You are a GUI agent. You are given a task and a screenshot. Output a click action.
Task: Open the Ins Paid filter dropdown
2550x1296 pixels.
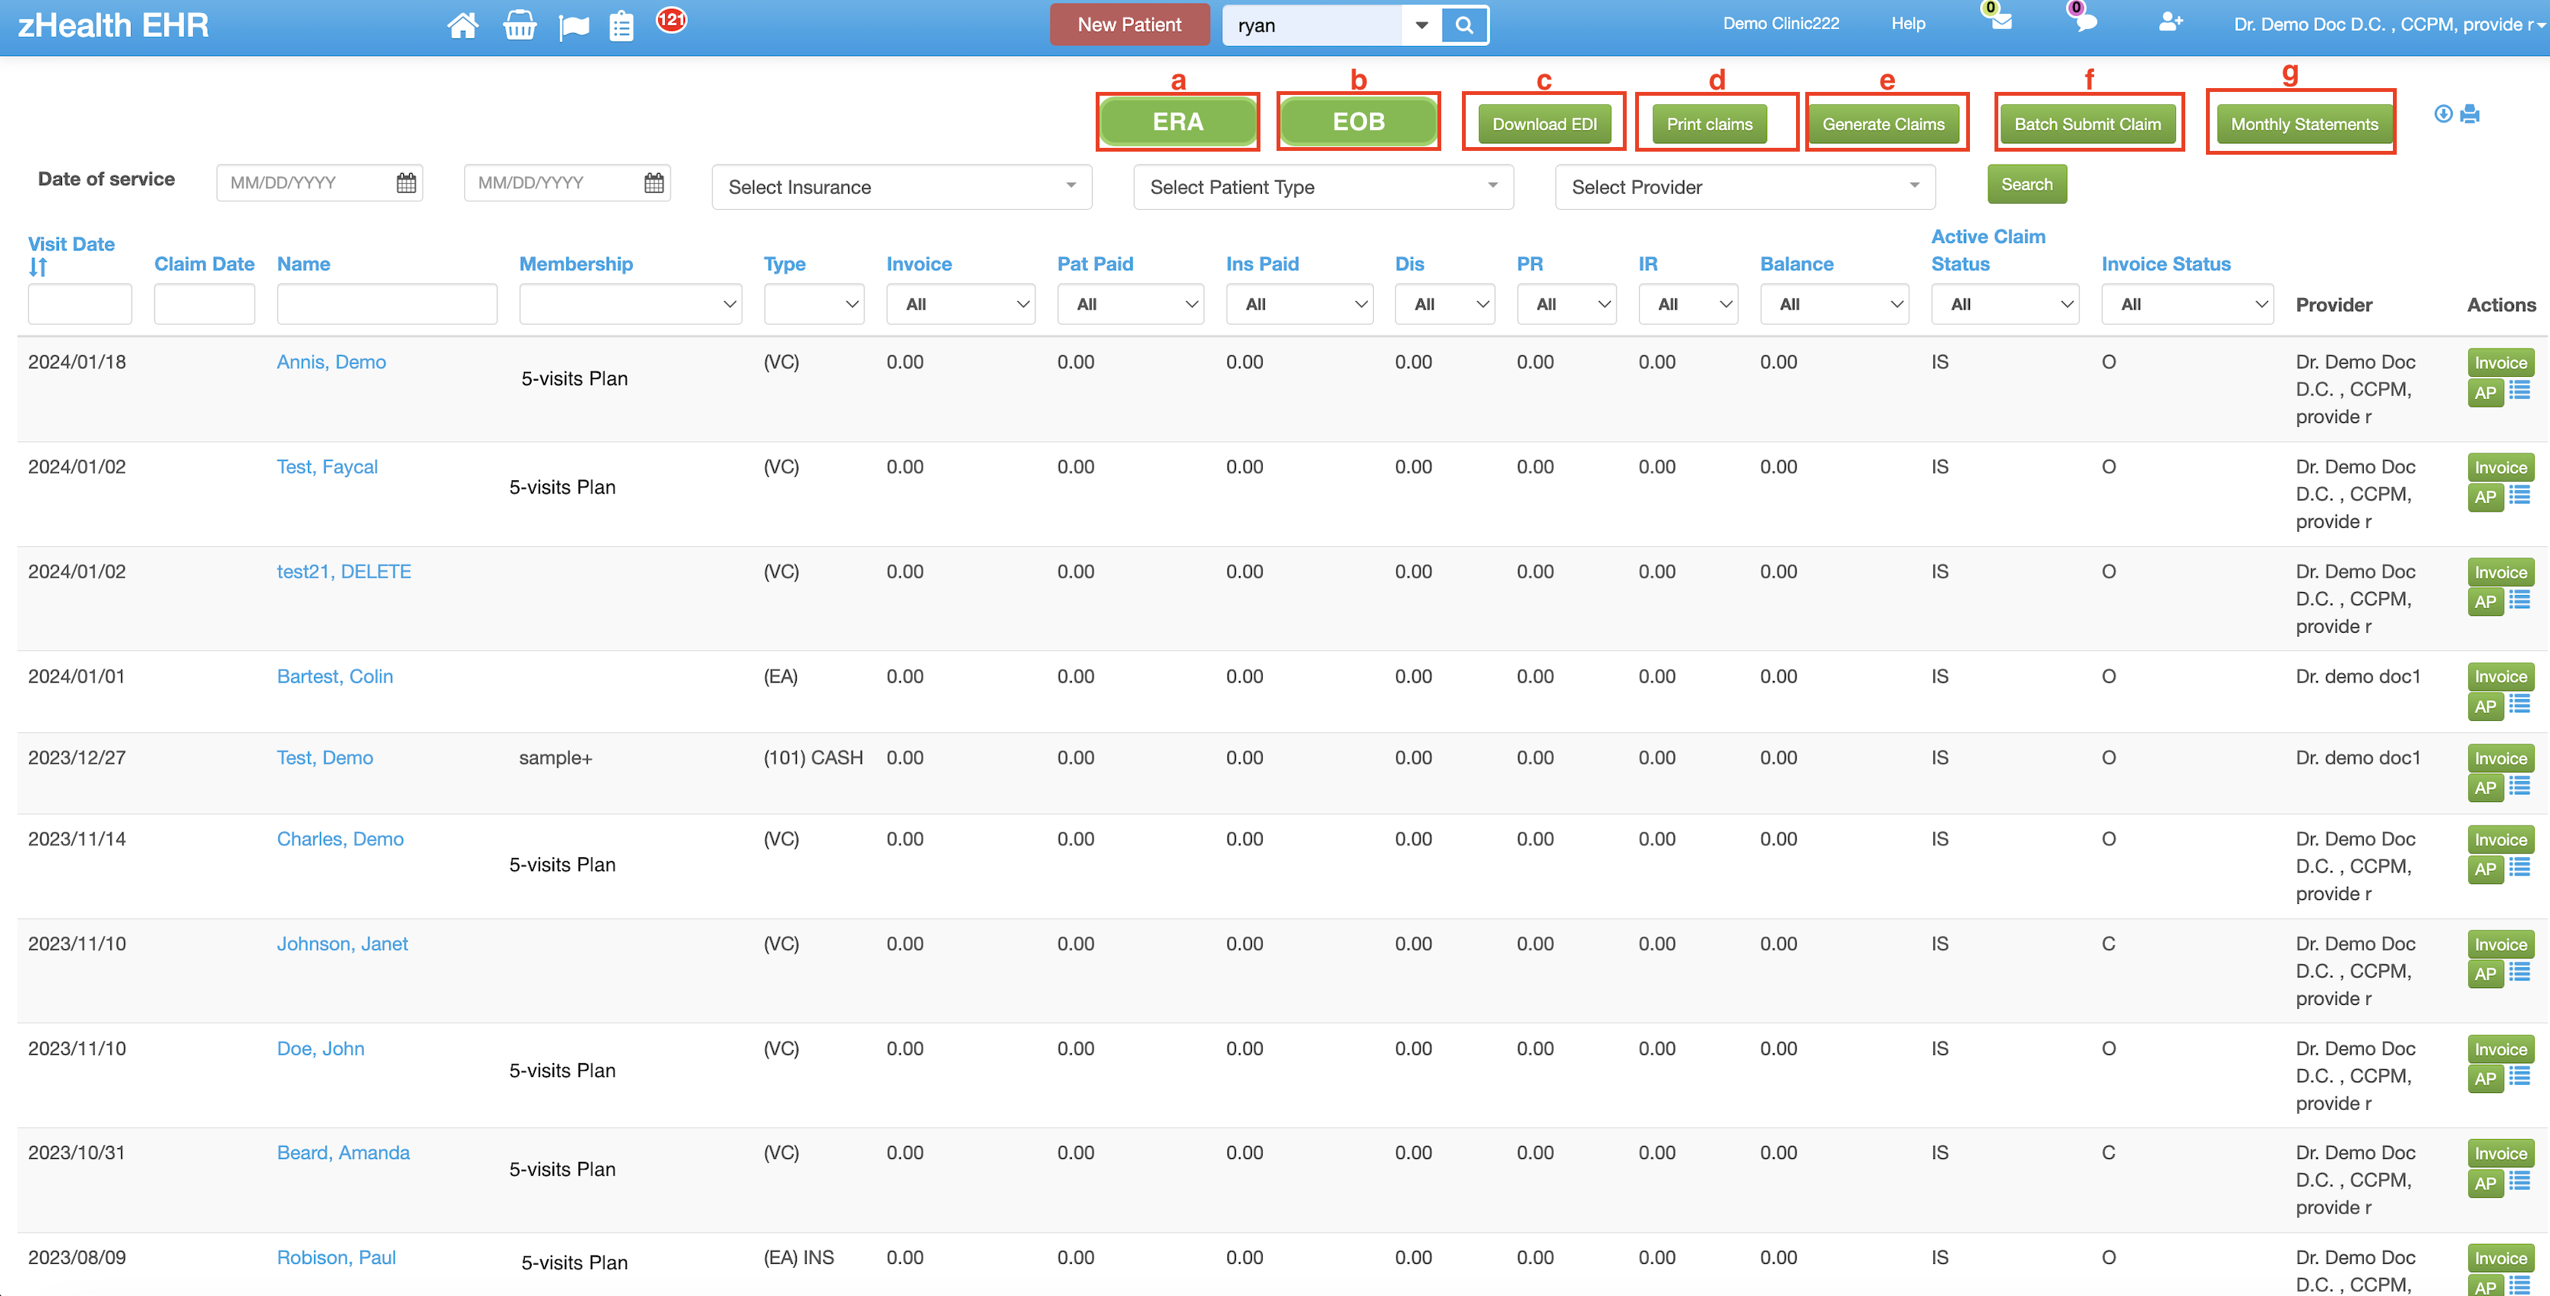click(x=1299, y=305)
